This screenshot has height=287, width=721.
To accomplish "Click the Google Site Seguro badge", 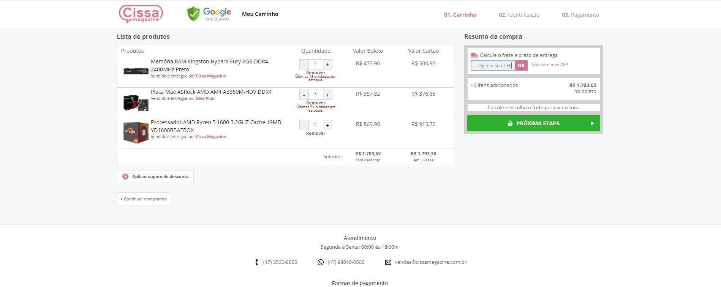I will tap(209, 14).
